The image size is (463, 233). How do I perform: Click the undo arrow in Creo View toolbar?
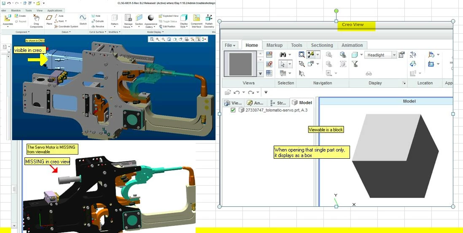(237, 92)
